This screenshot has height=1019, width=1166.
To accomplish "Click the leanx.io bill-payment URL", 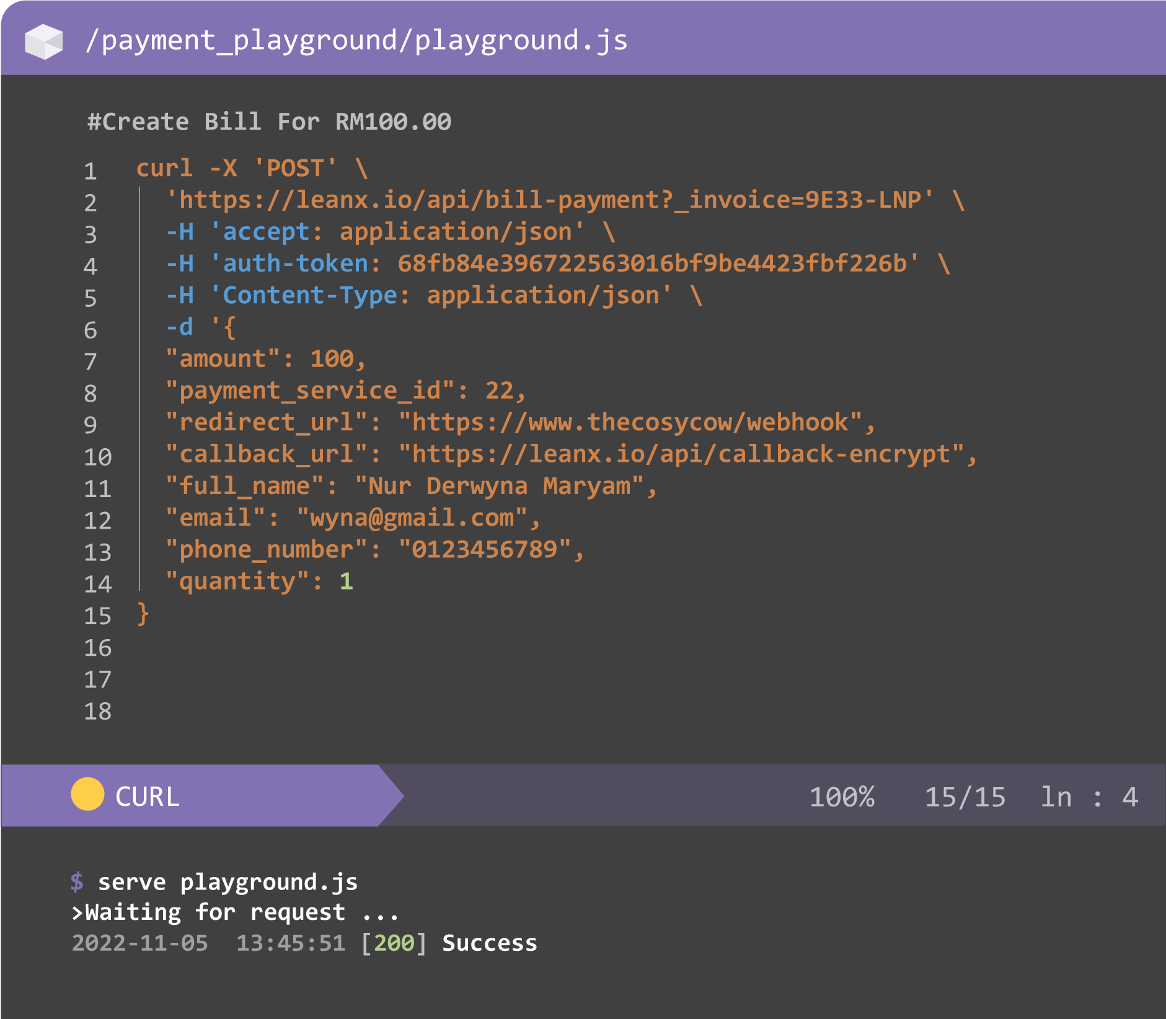I will [x=549, y=200].
